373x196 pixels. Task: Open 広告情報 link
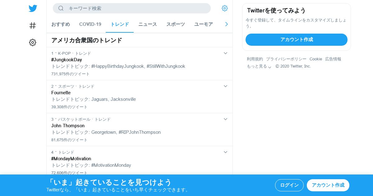333,59
